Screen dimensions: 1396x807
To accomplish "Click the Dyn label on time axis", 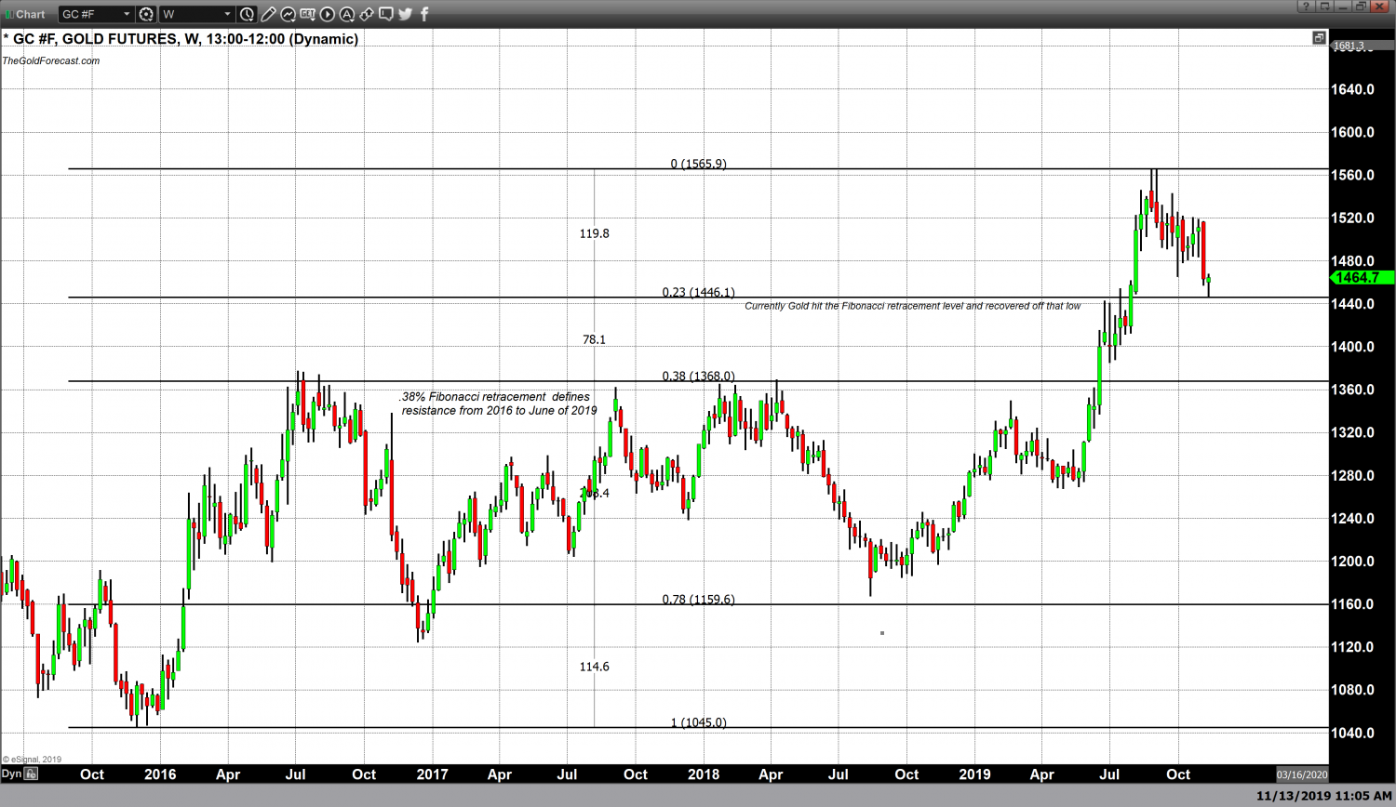I will (x=11, y=774).
